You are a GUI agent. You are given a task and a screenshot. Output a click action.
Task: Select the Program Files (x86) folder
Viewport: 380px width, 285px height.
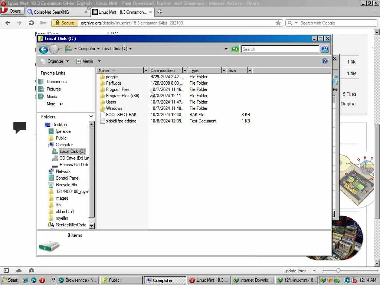tap(122, 96)
